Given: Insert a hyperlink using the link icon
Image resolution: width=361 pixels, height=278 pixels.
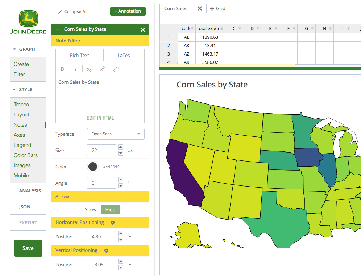Looking at the screenshot, I should [116, 69].
